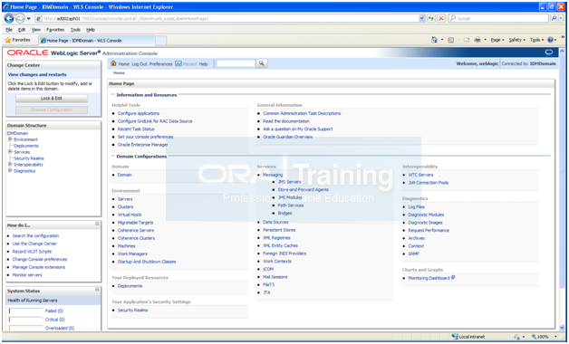Select the Home Page - IDMDomain browser tab
Viewport: 569px width, 344px height.
click(97, 40)
